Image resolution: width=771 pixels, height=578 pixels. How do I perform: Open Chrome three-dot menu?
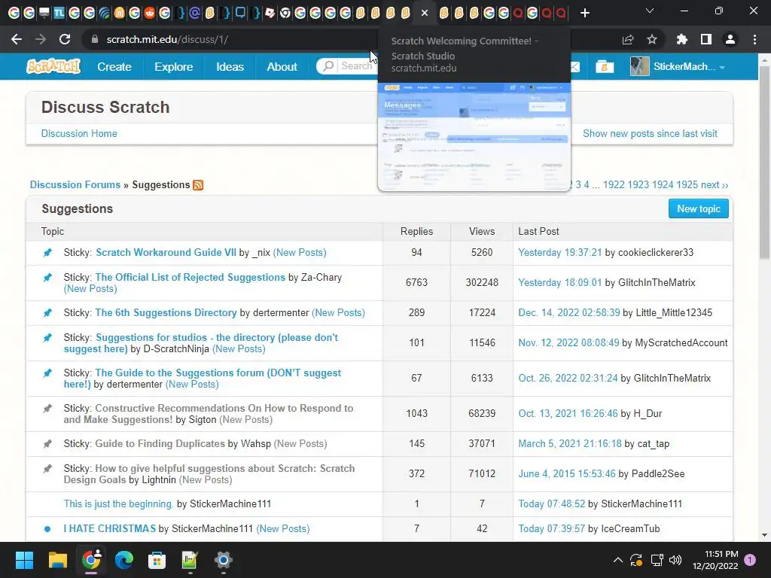[754, 39]
